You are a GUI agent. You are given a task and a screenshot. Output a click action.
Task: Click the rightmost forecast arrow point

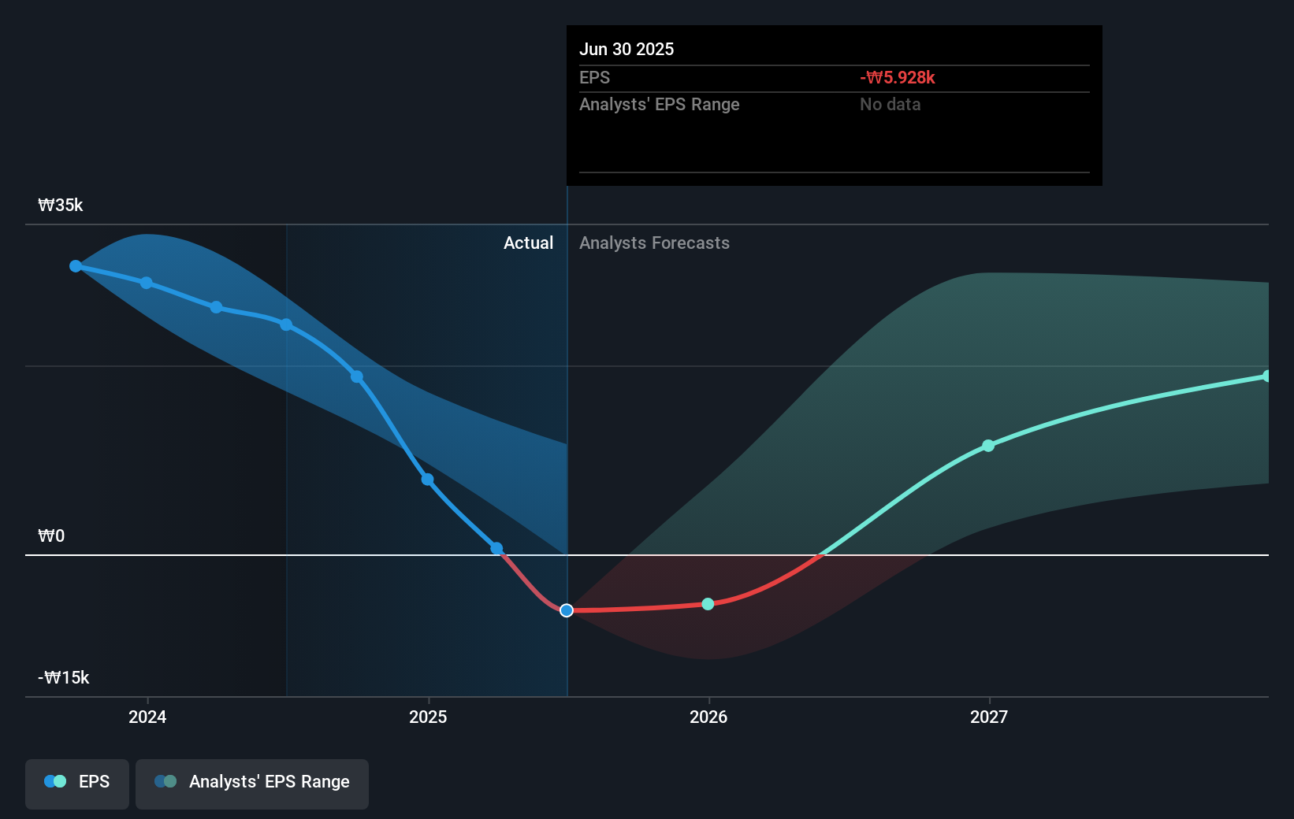point(1267,376)
